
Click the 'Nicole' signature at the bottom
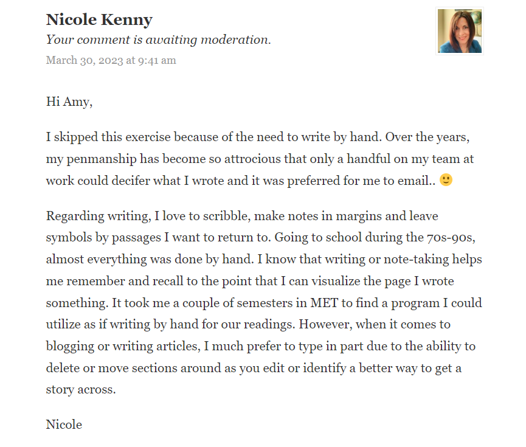pos(64,424)
